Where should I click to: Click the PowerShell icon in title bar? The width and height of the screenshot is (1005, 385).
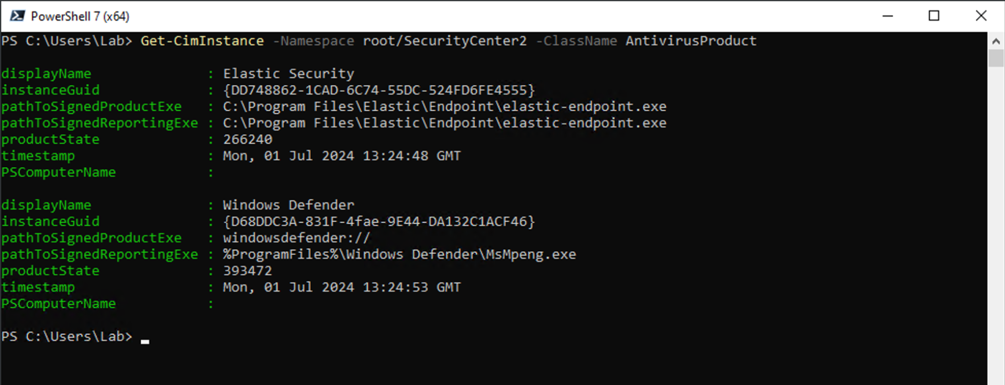17,16
